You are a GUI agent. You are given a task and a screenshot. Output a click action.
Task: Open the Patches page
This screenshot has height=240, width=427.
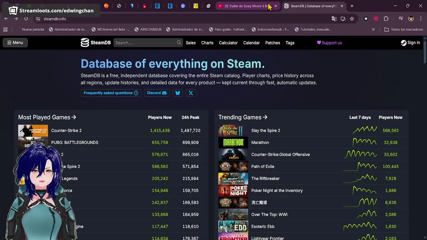(273, 43)
